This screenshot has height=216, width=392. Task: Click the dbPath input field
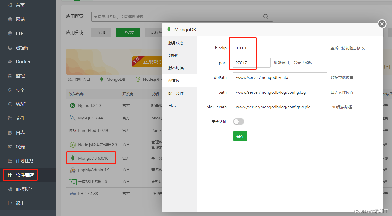click(280, 77)
